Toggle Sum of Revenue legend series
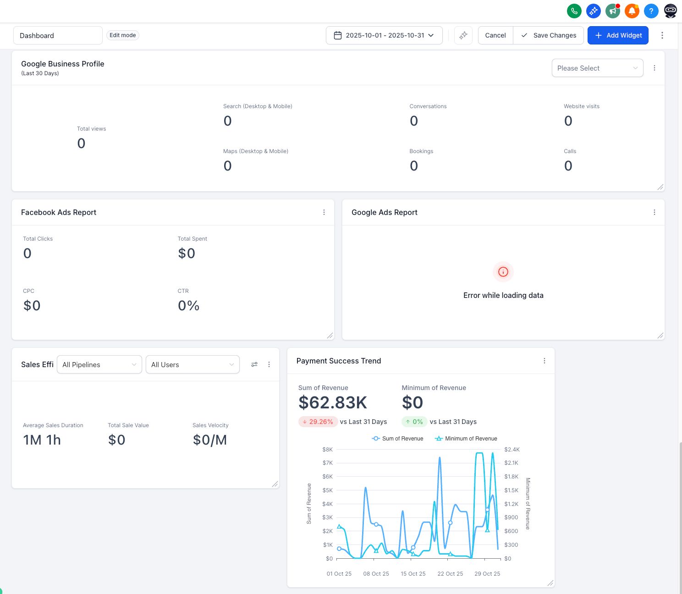 point(397,439)
